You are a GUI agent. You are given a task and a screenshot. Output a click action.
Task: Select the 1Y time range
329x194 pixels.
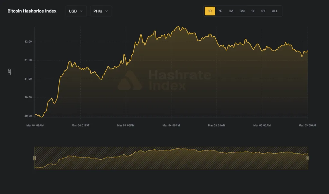(x=253, y=11)
